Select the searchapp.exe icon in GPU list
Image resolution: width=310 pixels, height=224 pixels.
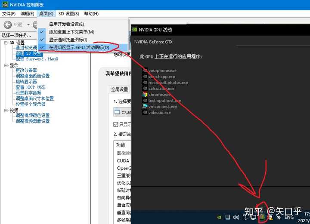(145, 77)
